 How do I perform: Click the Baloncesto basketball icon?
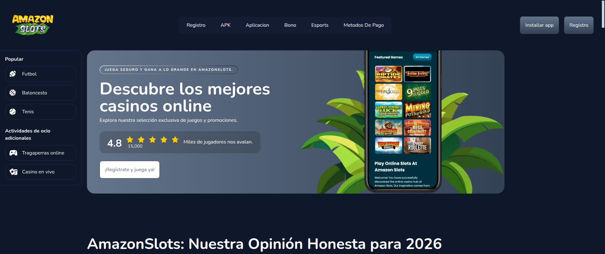[x=13, y=93]
